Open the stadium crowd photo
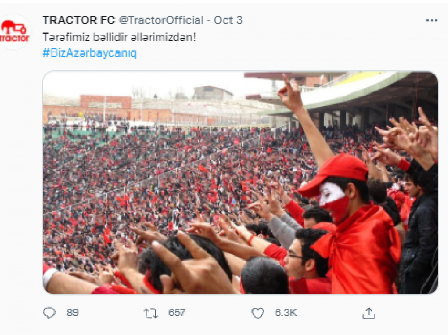The image size is (448, 335). point(241,183)
